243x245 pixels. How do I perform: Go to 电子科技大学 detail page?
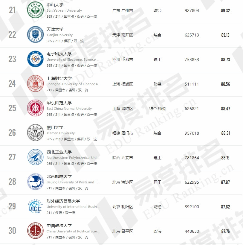(x=59, y=54)
